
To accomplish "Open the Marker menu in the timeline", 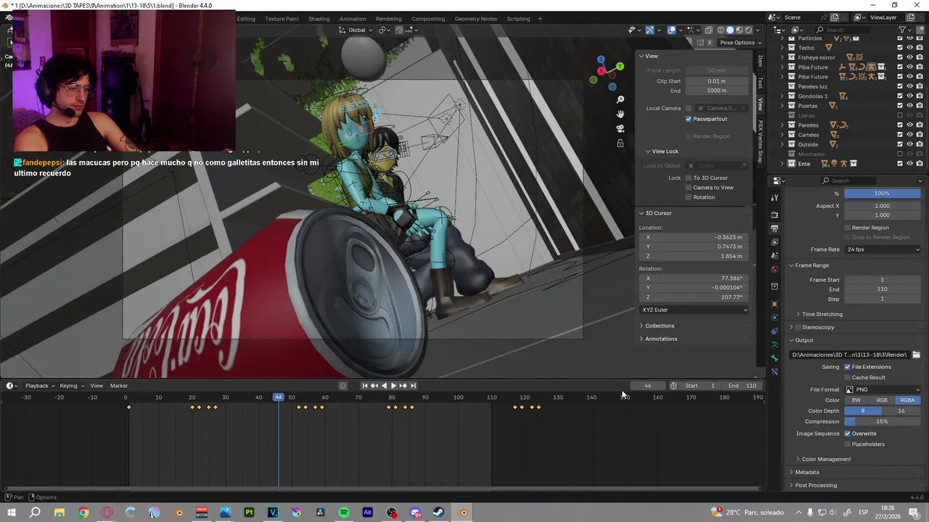I will [118, 386].
